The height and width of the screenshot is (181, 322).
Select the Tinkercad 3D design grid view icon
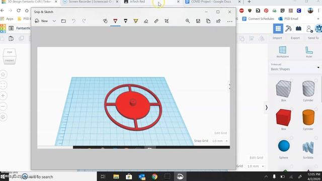click(278, 29)
